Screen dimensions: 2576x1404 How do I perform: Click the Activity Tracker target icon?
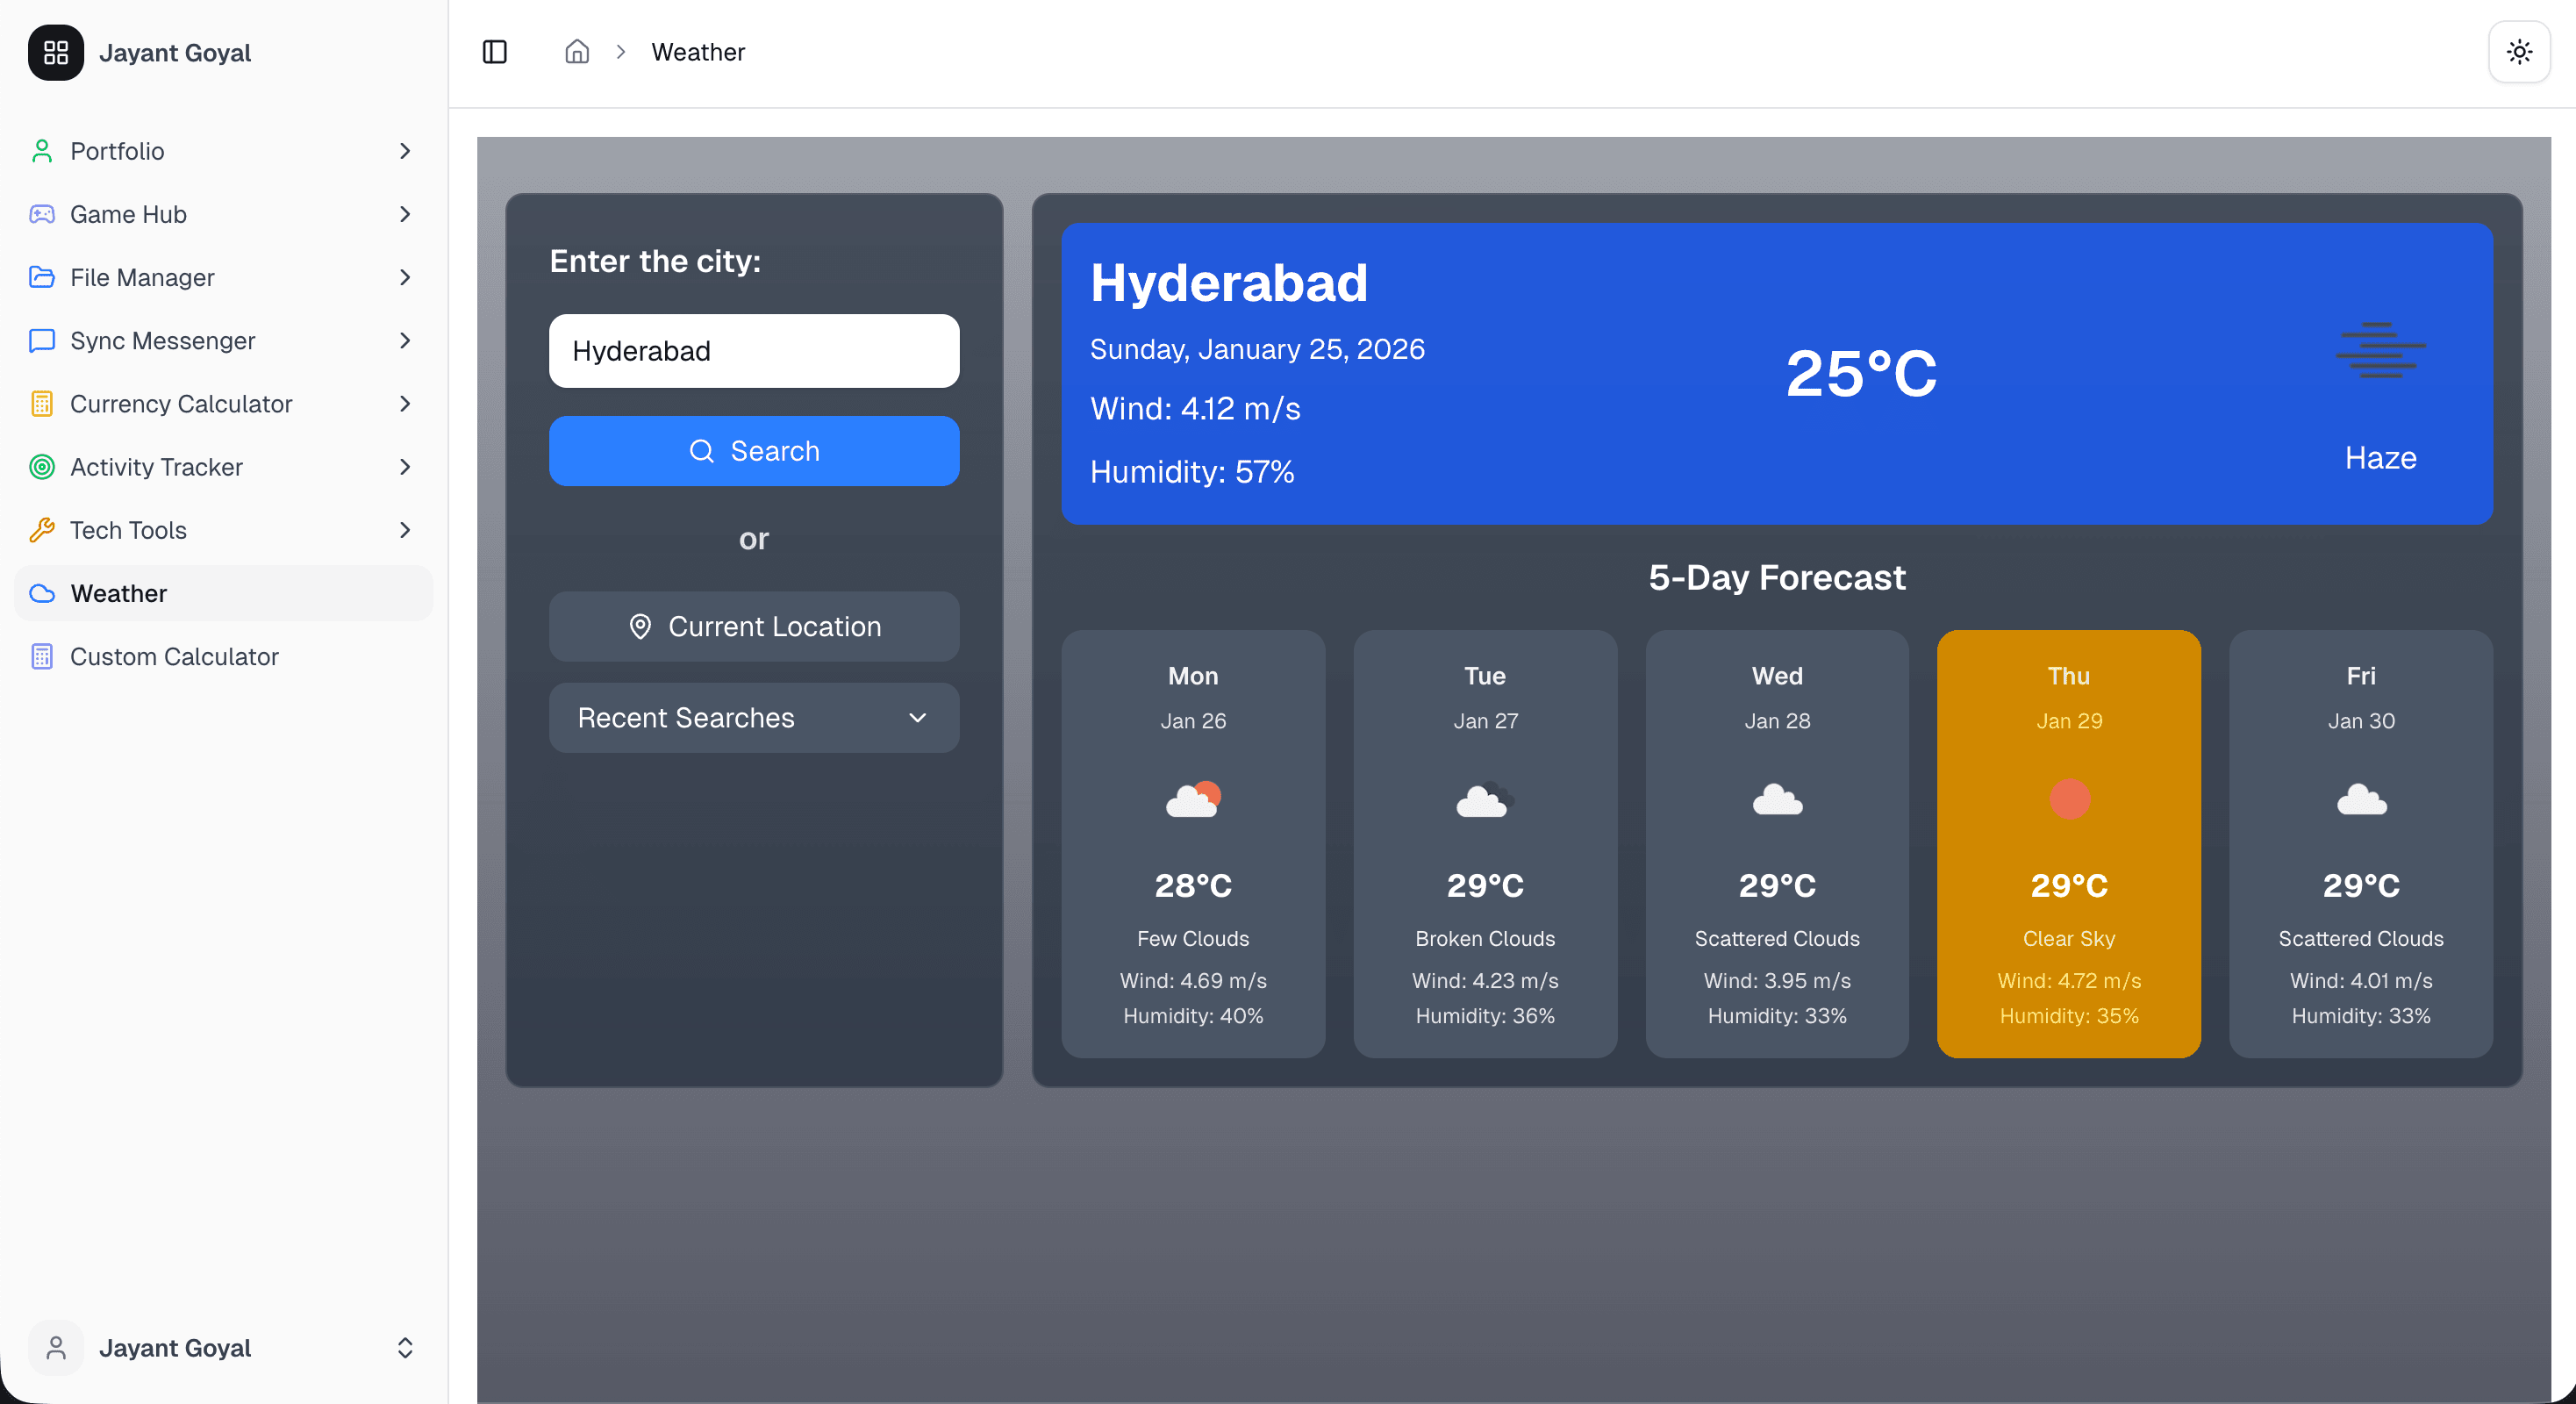point(42,467)
